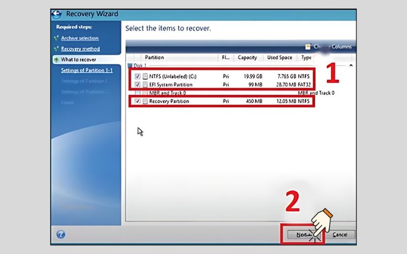The width and height of the screenshot is (407, 254).
Task: Click the Recovery Partition drive icon
Action: click(x=145, y=101)
